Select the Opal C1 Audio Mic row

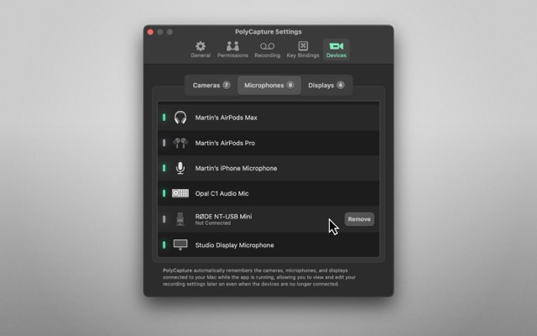268,193
